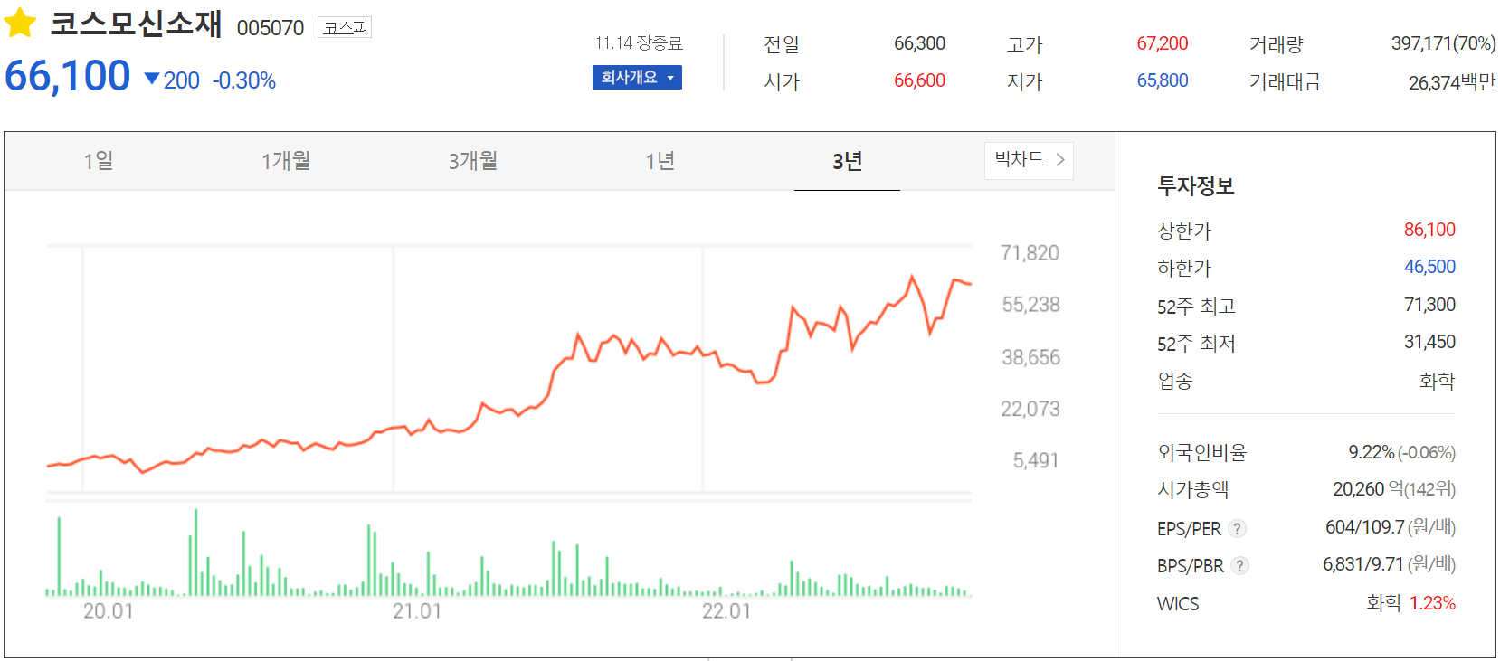This screenshot has height=661, width=1500.
Task: Click the 투자정보 heading
Action: click(1196, 186)
